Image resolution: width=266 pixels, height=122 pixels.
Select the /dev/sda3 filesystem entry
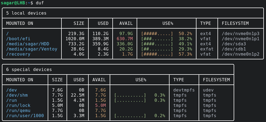click(234, 44)
